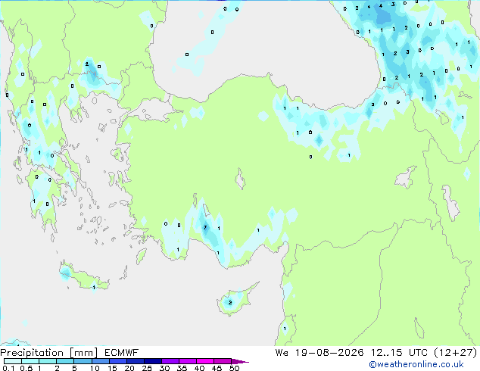Select the 40–45 mm magenta legend swatch

[x=205, y=361]
